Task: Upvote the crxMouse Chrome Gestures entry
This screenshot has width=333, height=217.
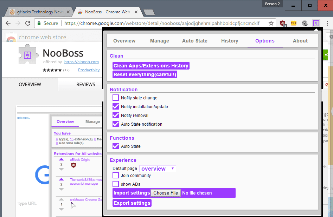Action: click(x=62, y=199)
